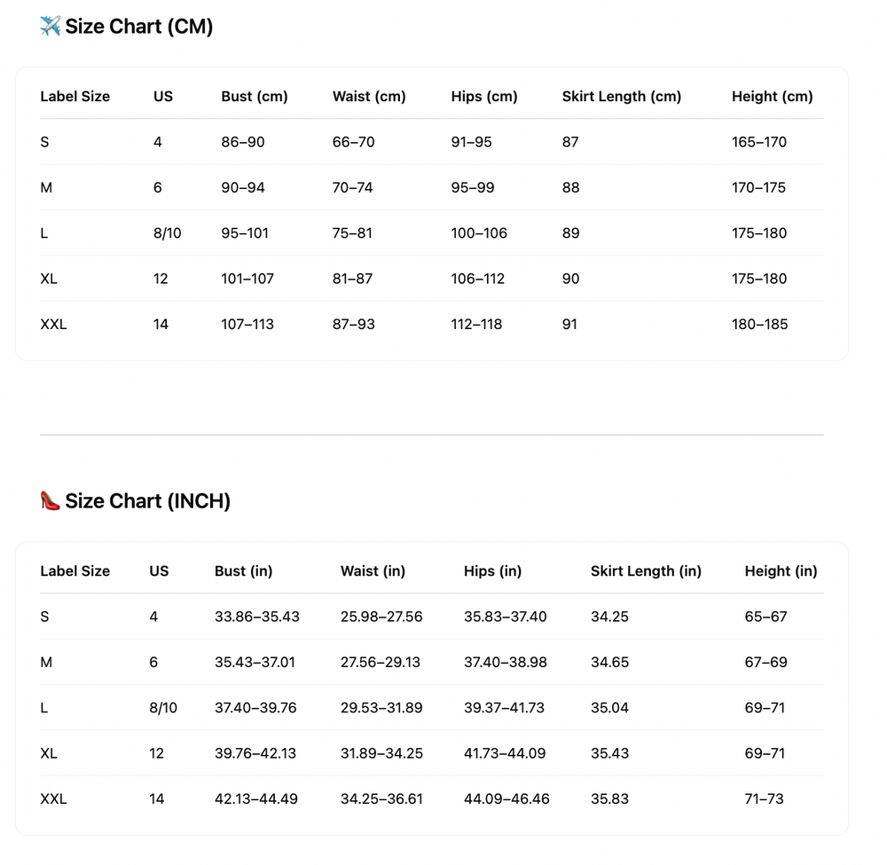Image resolution: width=887 pixels, height=865 pixels.
Task: Select the Skirt Length (cm) column header
Action: pos(622,97)
